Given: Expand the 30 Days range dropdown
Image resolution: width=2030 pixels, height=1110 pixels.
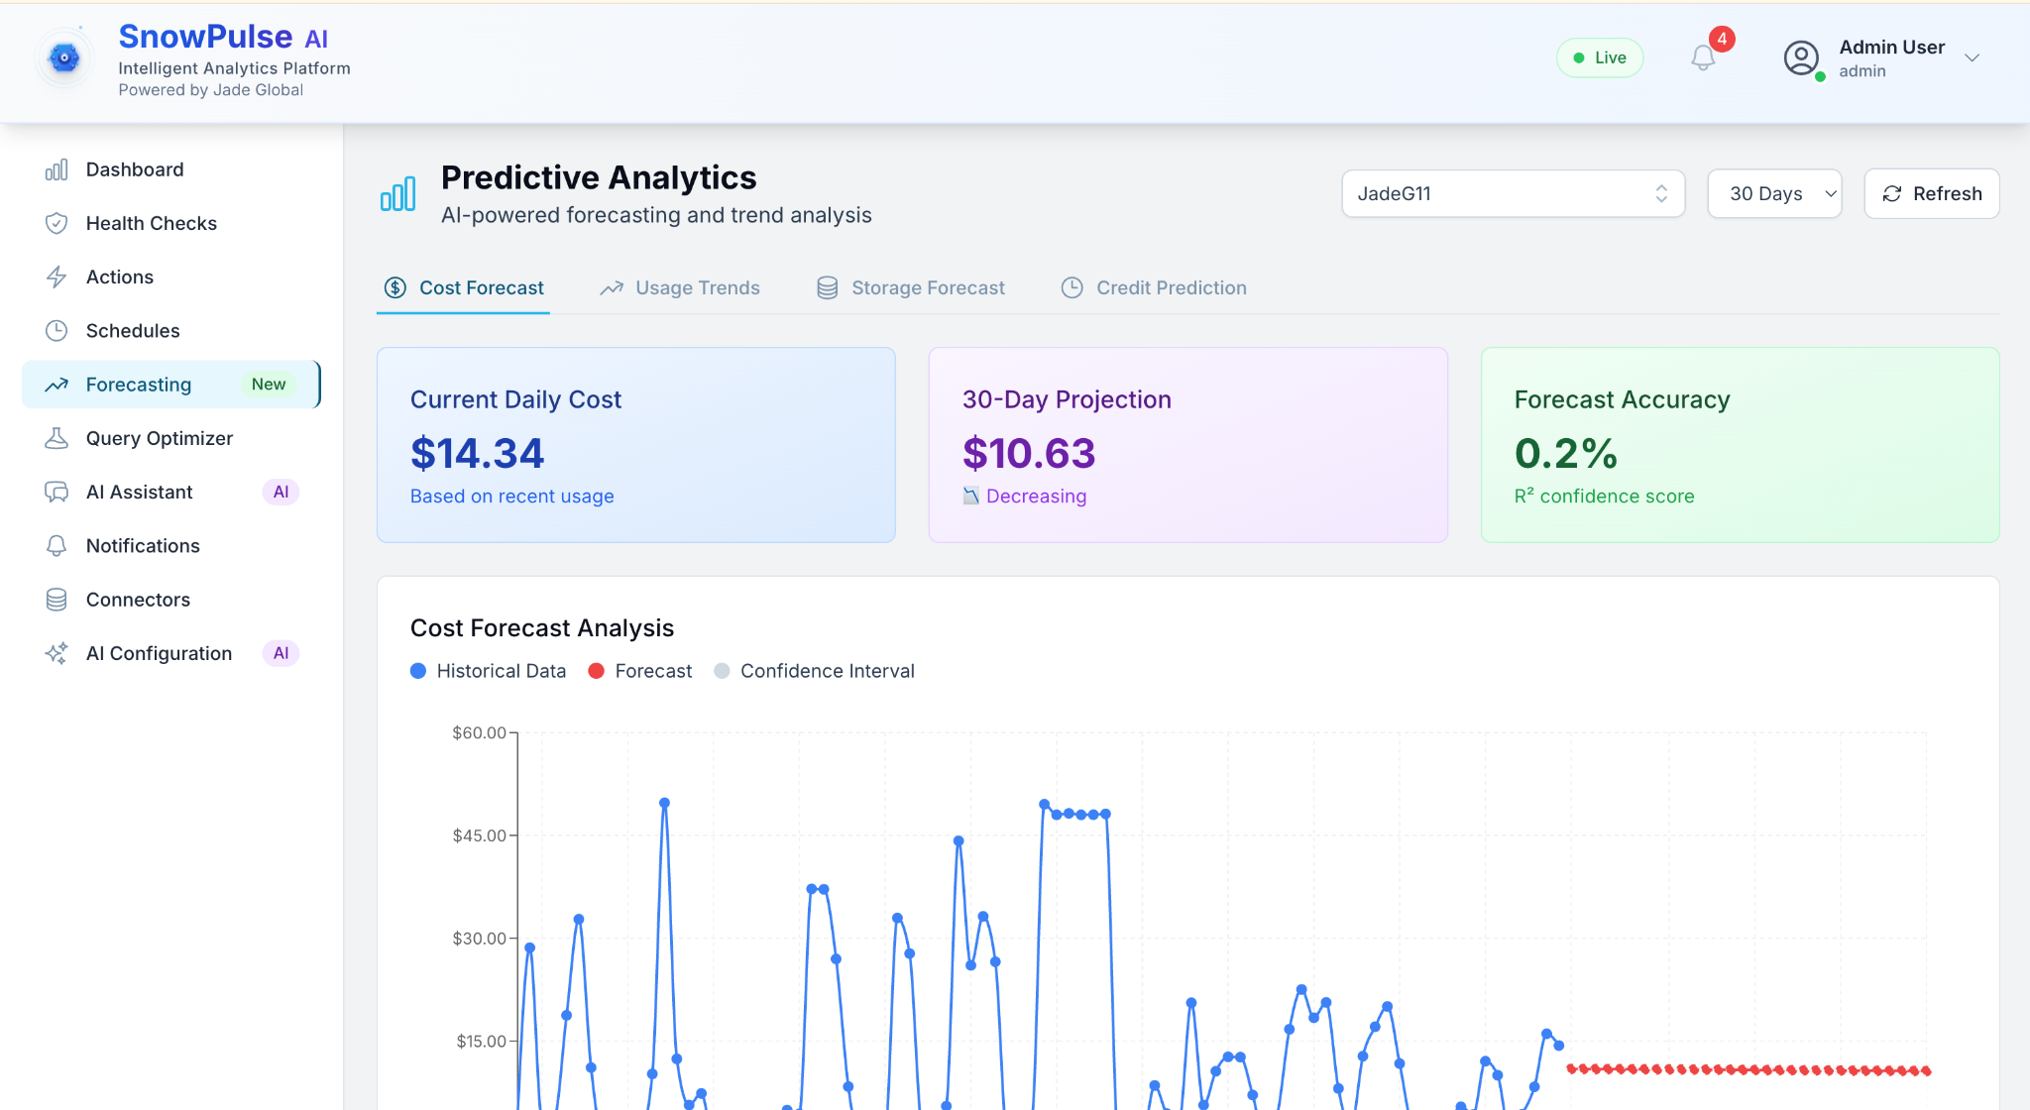Looking at the screenshot, I should point(1774,193).
